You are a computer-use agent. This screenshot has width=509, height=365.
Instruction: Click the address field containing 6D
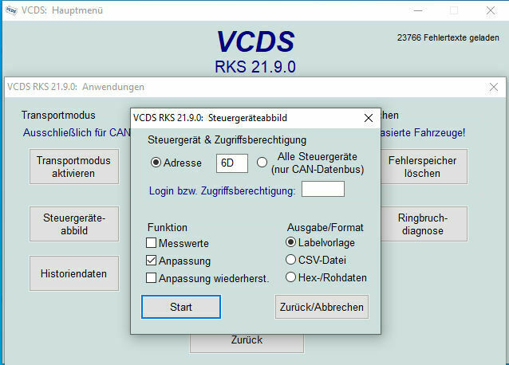pyautogui.click(x=232, y=163)
